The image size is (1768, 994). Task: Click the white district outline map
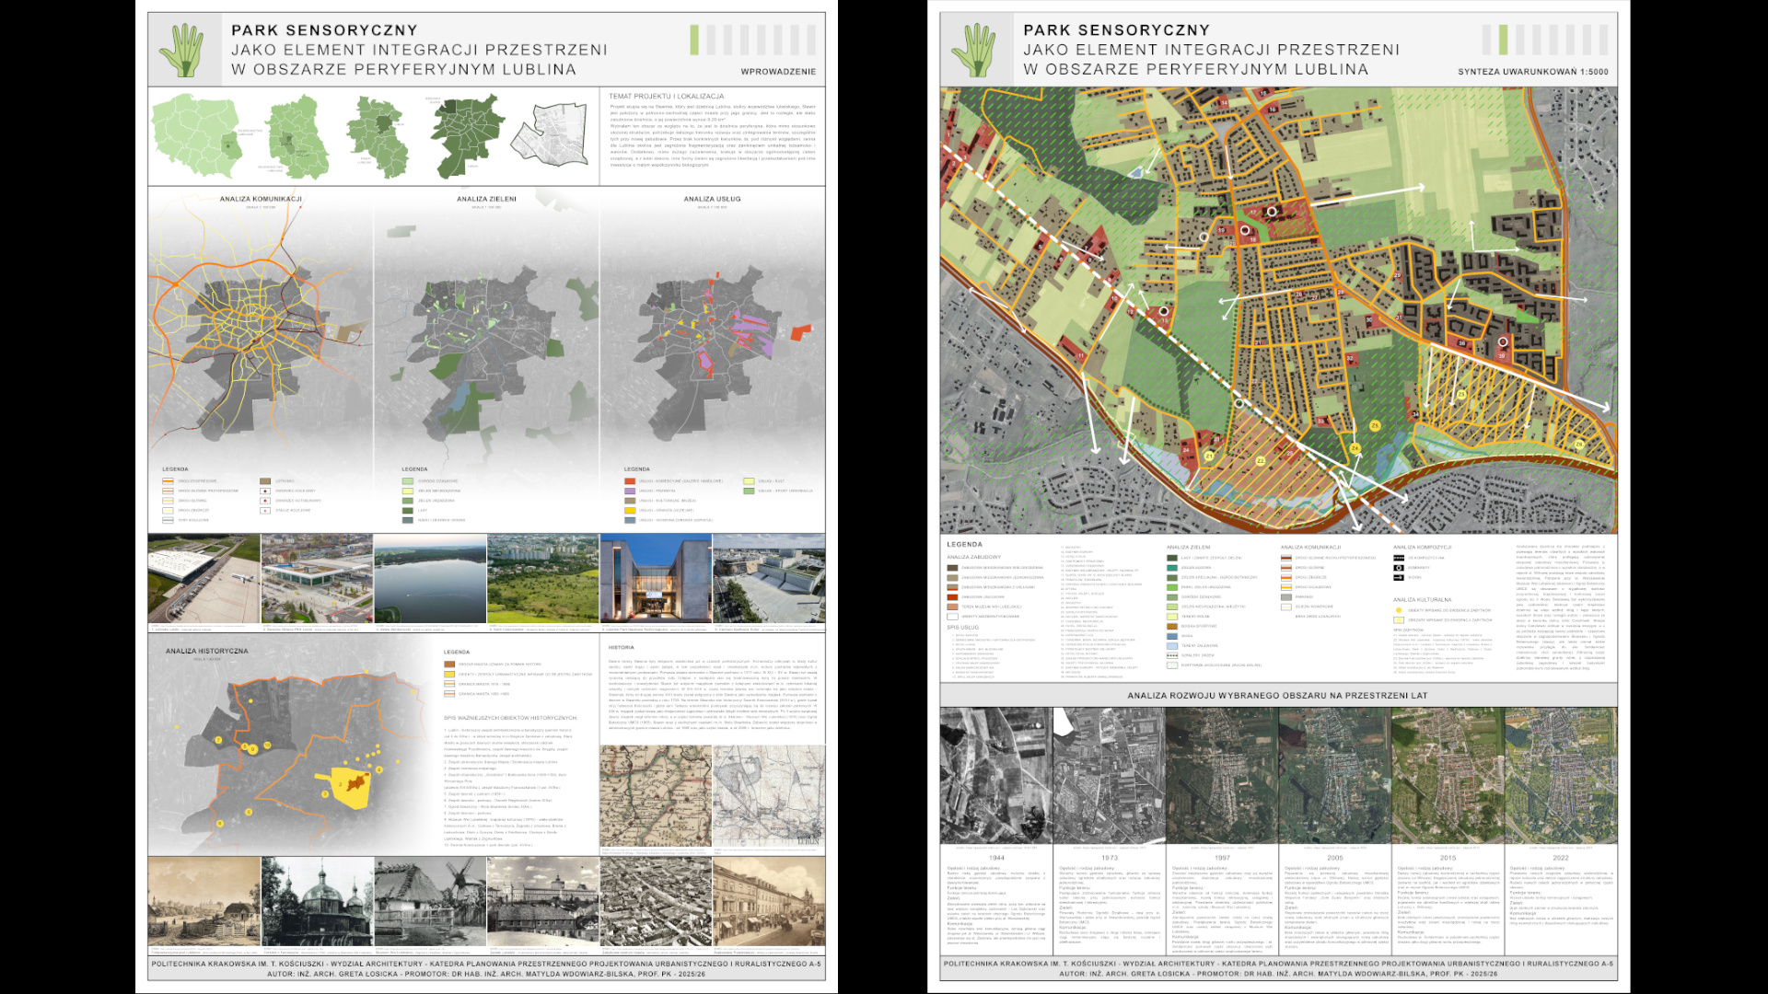tap(550, 135)
